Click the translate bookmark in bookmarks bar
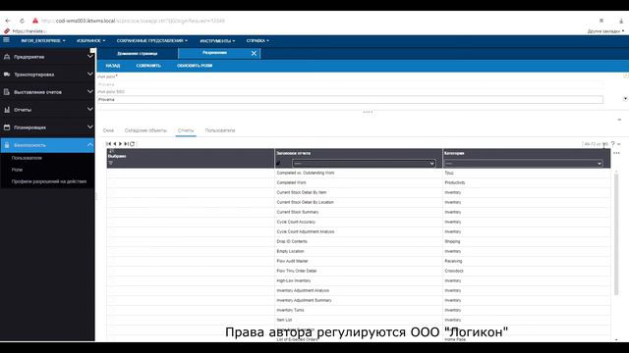The height and width of the screenshot is (353, 629). (25, 31)
